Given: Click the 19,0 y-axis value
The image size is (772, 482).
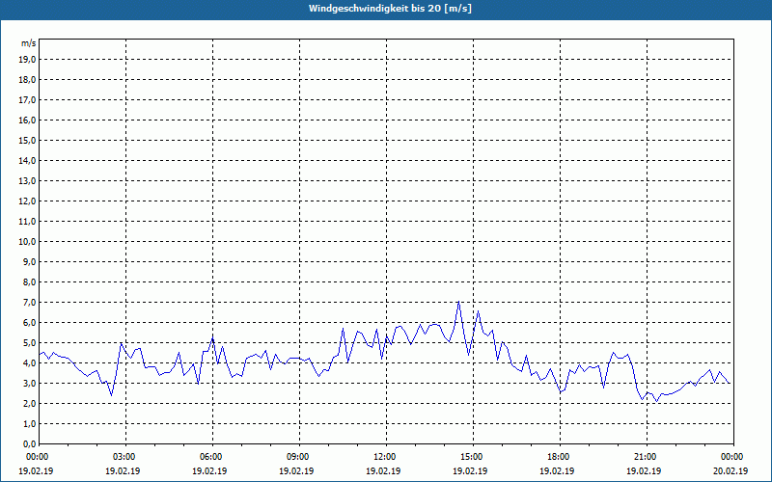Looking at the screenshot, I should (x=28, y=60).
